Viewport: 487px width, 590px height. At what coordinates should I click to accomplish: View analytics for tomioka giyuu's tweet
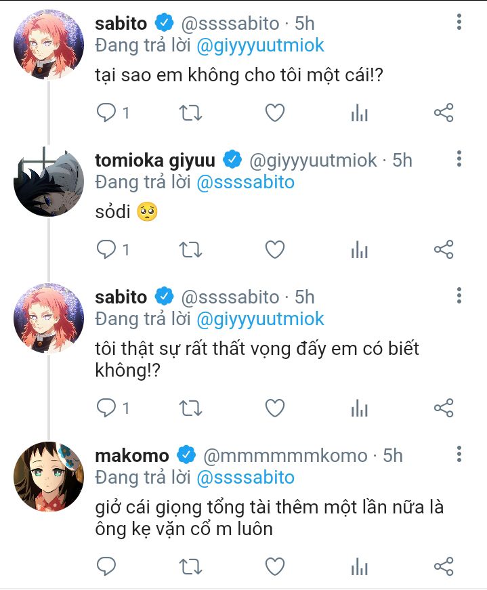coord(360,250)
